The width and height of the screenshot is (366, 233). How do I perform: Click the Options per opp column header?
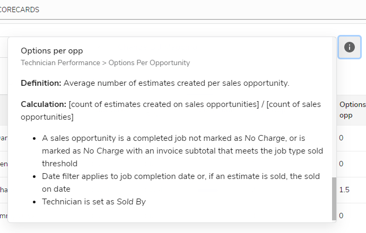352,110
